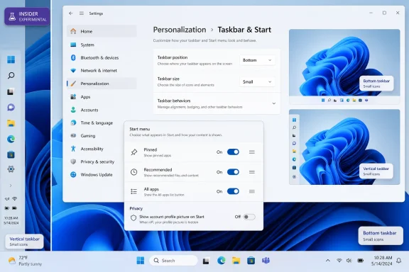Open Settings gear on vertical taskbar
Screen dimensions: 409x272
click(x=11, y=169)
